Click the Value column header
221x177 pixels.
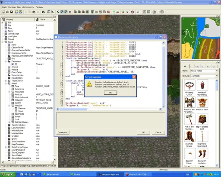[44, 19]
